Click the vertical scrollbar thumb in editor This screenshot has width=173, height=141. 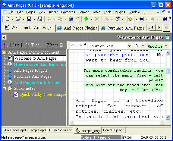[168, 71]
